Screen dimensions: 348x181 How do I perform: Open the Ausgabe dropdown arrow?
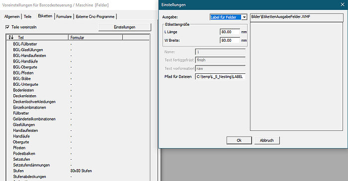coord(244,17)
